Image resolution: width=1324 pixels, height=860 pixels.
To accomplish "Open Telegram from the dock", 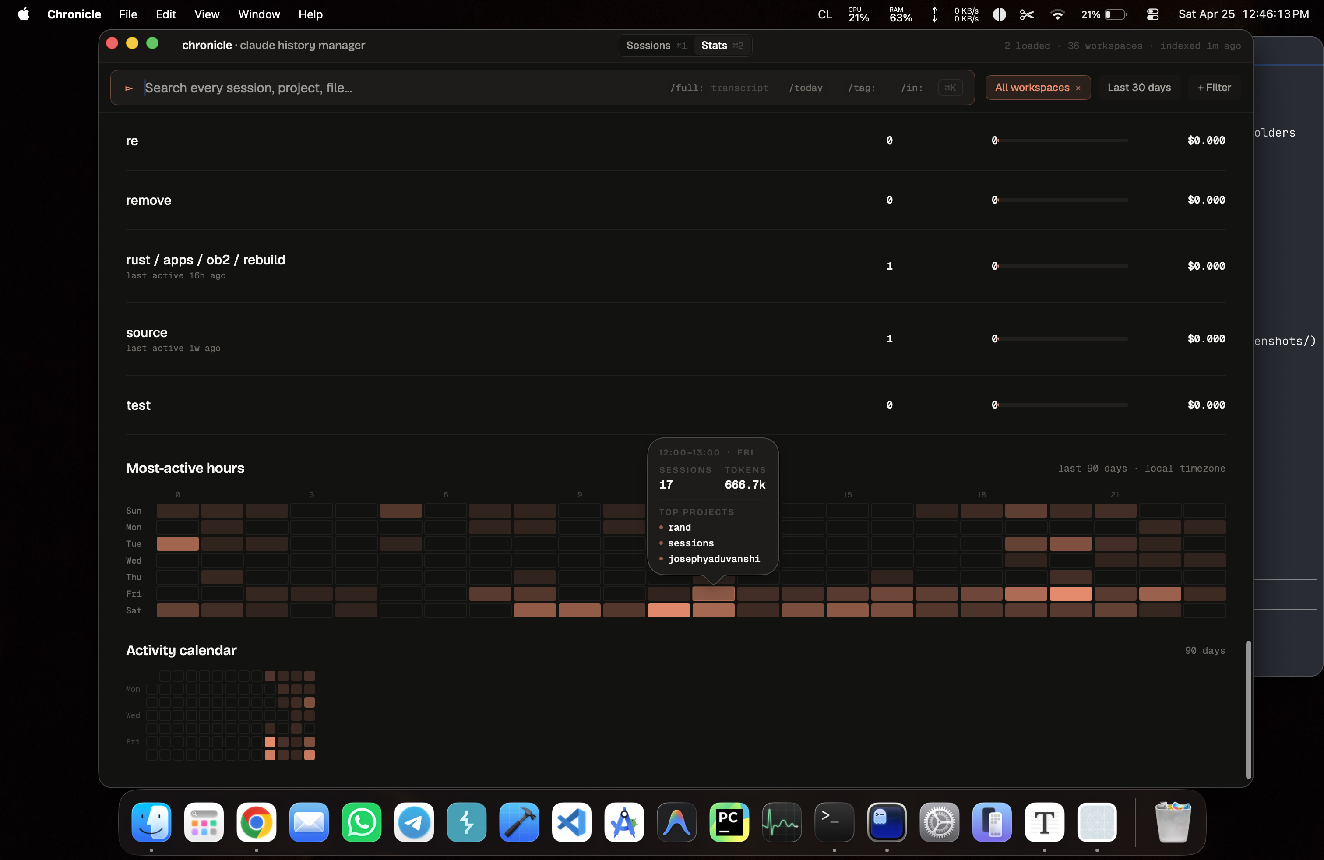I will (414, 822).
